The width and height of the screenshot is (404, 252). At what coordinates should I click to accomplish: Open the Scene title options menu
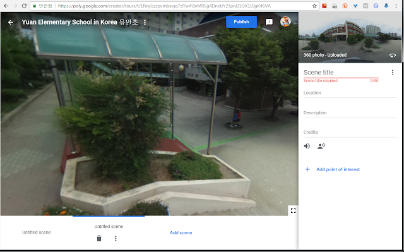[x=393, y=73]
